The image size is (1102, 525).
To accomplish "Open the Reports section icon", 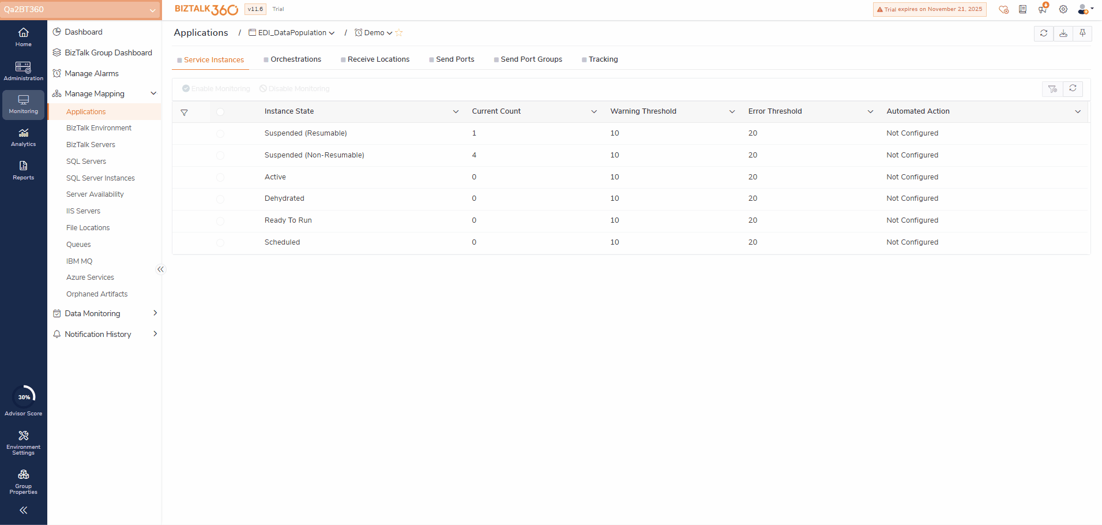I will (23, 170).
